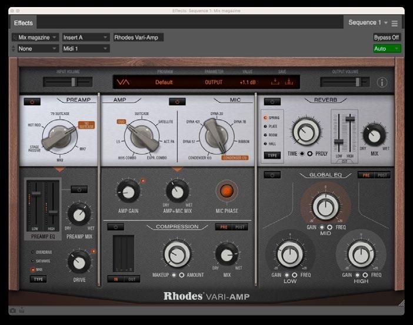Screen dimensions: 413x325
Task: Select the Spring reverb type
Action: point(272,118)
